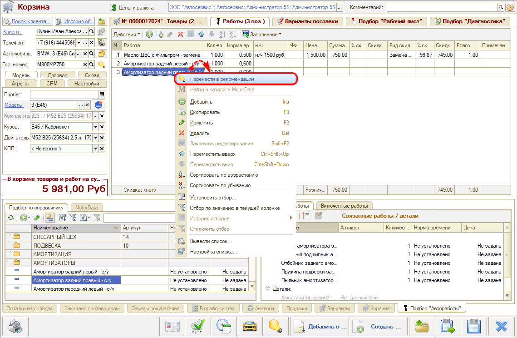Click the Поиск клиента link

point(28,21)
